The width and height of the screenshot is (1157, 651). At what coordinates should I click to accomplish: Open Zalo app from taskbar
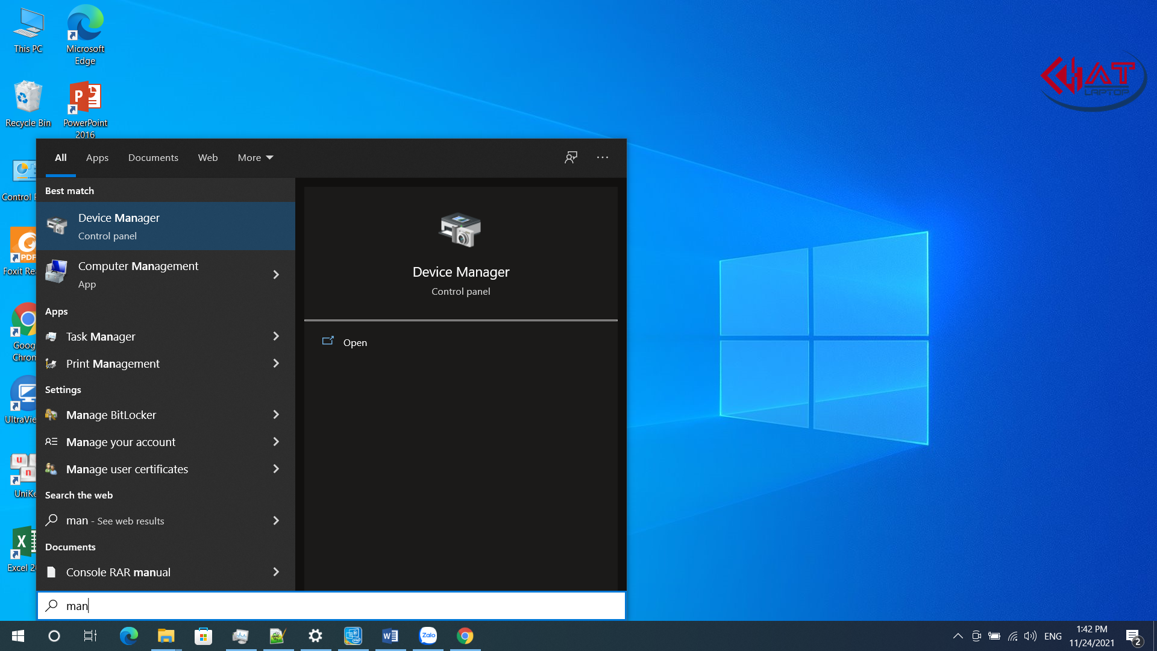point(428,635)
